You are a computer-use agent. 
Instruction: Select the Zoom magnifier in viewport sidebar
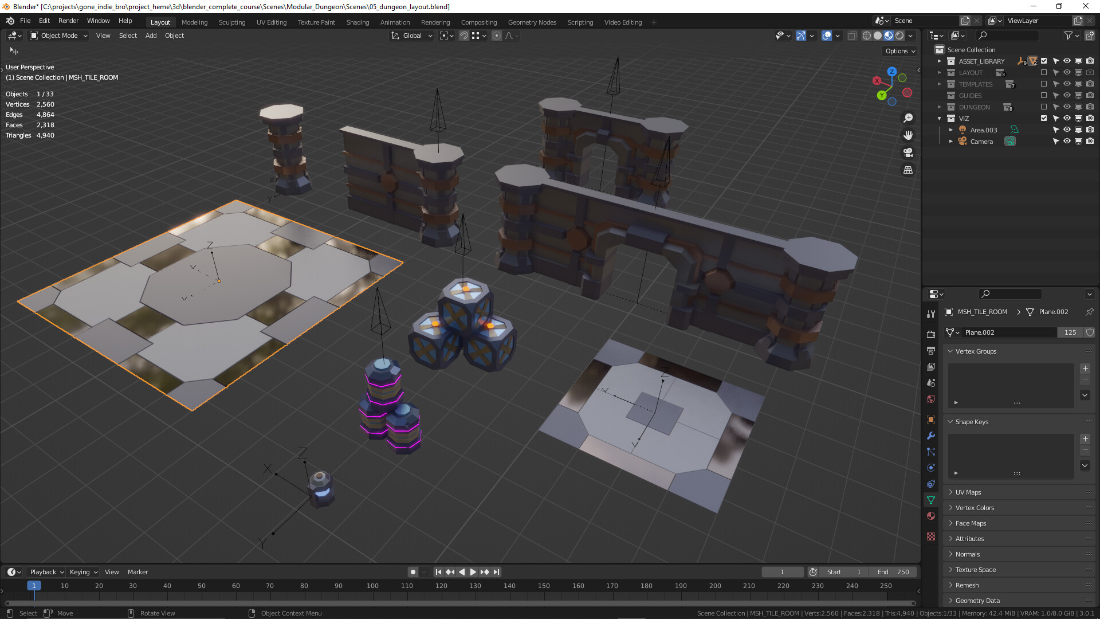908,118
